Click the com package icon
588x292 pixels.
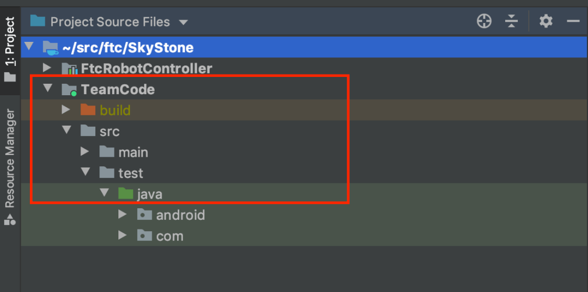144,236
